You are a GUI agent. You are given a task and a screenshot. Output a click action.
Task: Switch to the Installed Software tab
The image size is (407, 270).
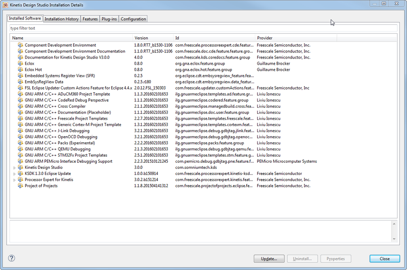[x=25, y=18]
